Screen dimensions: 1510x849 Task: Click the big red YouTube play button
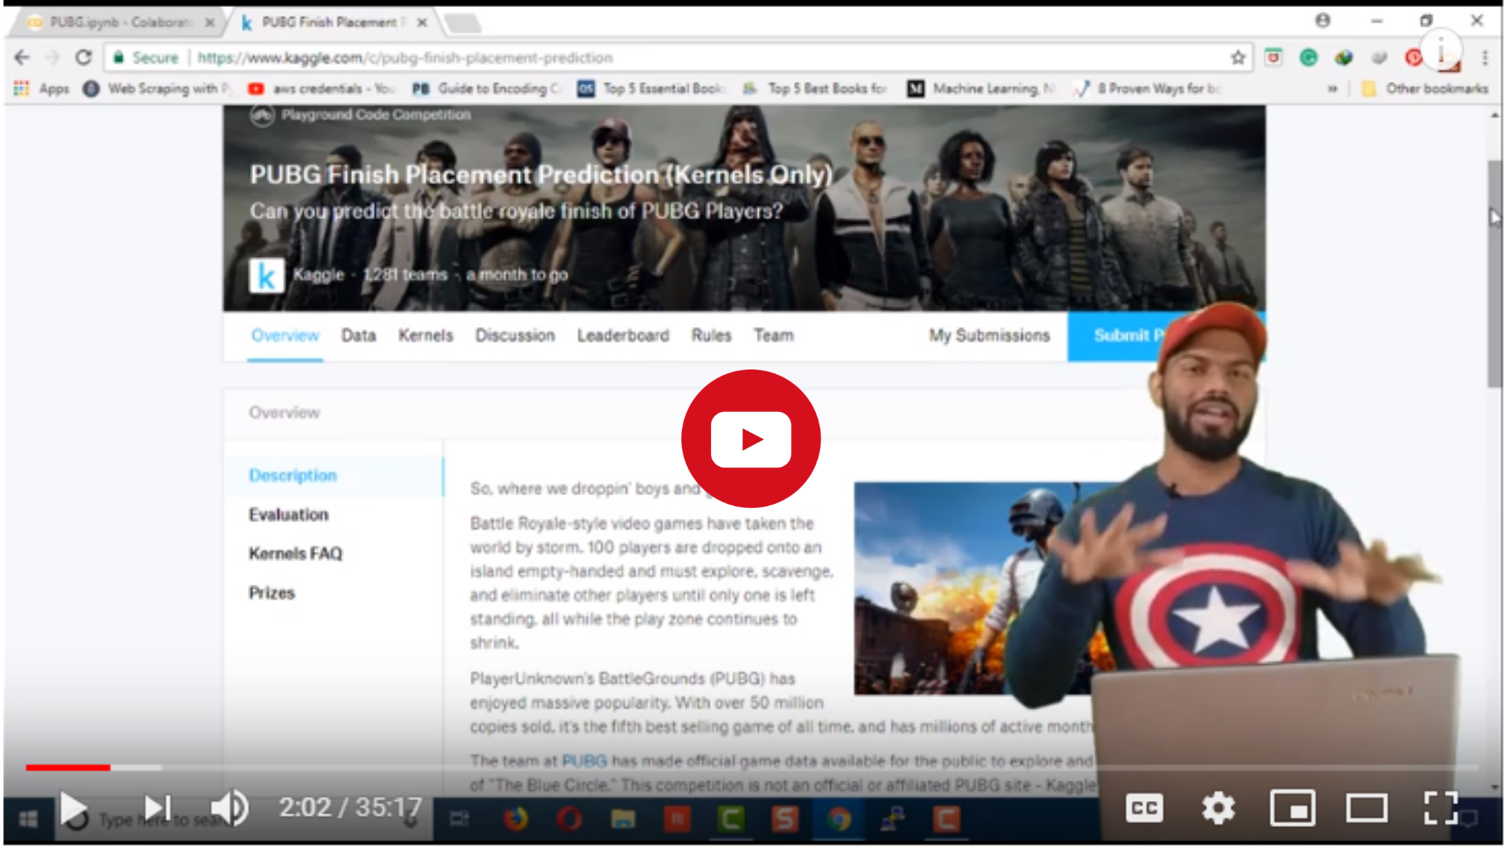[x=750, y=439]
